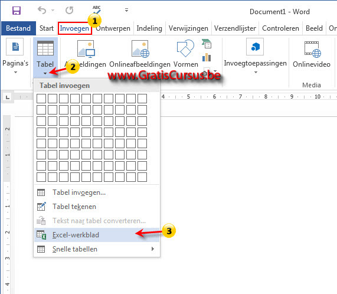
Task: Click the Save icon in the quick access toolbar
Action: click(x=17, y=10)
